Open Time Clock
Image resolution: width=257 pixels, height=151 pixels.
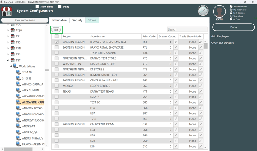click(x=236, y=16)
